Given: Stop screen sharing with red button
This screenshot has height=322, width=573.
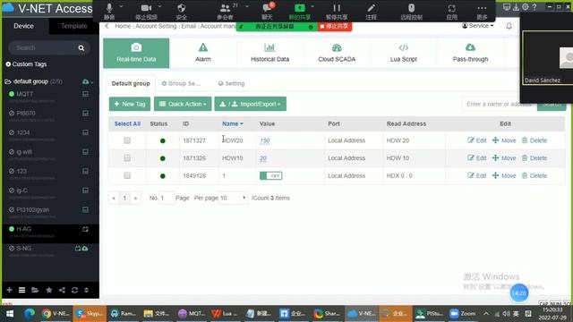Looking at the screenshot, I should tap(334, 26).
